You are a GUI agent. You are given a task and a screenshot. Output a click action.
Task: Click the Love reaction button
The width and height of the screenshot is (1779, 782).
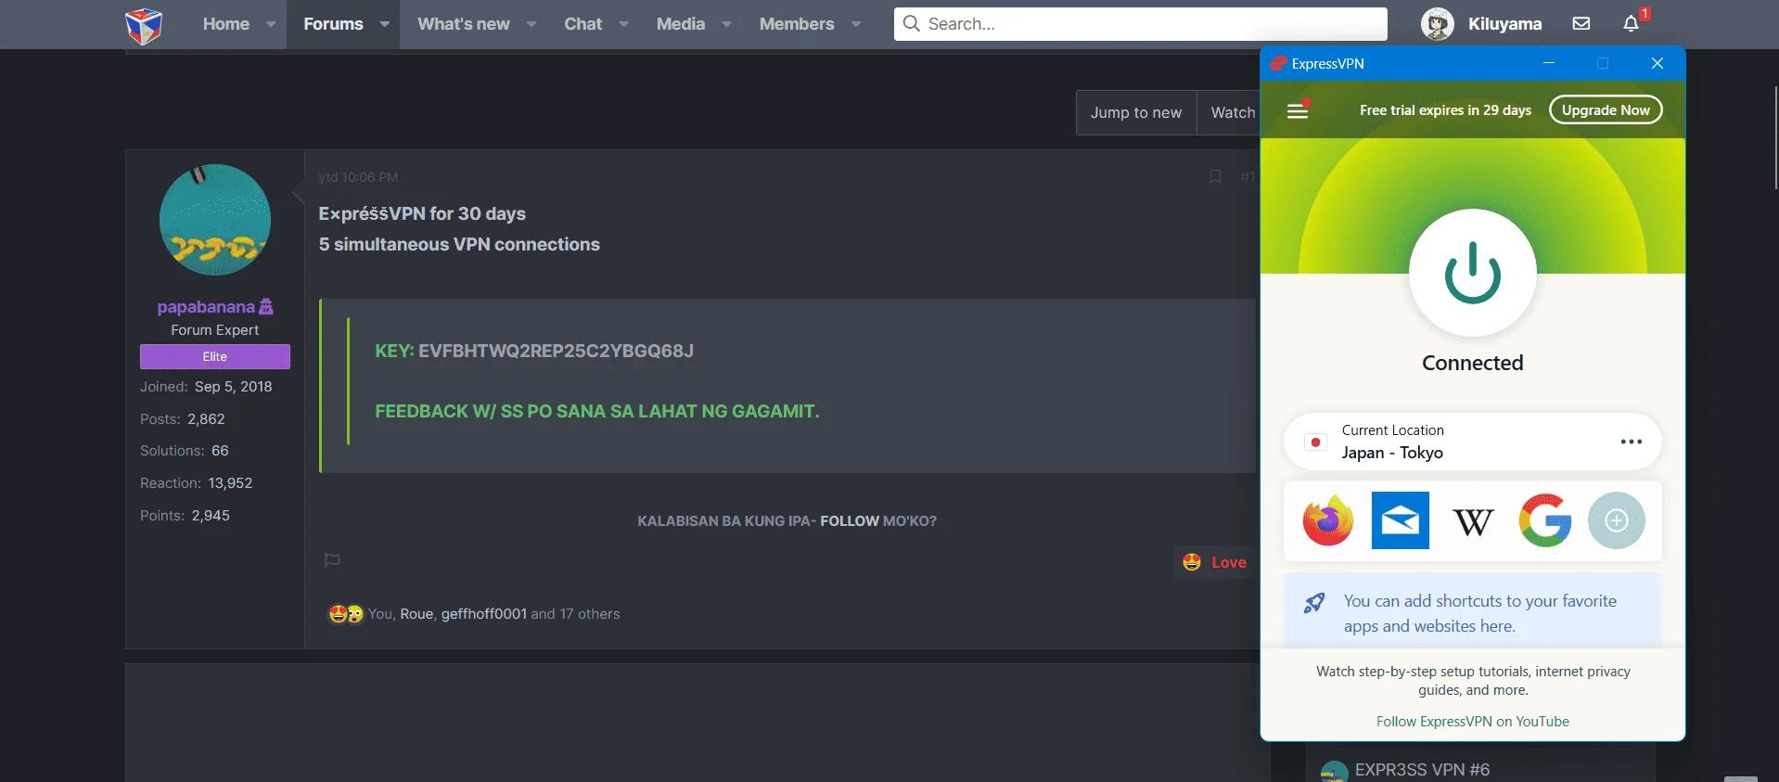[x=1215, y=562]
